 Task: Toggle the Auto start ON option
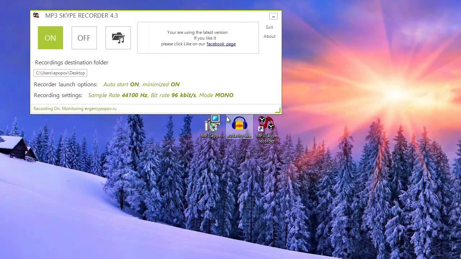click(x=121, y=85)
